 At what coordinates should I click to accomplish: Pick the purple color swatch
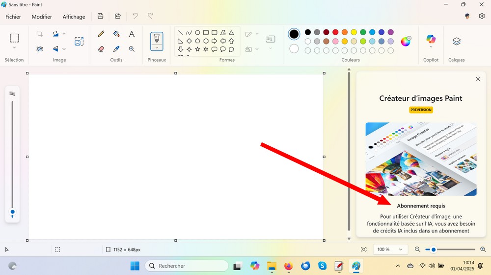click(x=390, y=32)
